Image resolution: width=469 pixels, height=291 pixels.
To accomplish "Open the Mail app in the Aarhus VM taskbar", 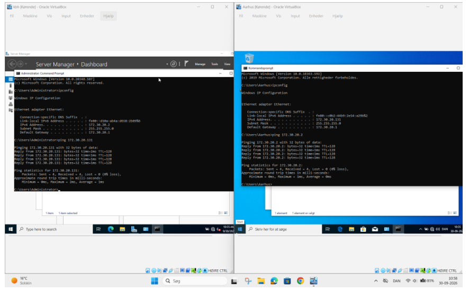I will tap(375, 229).
